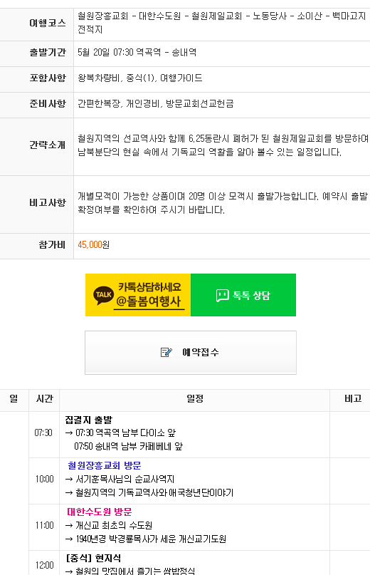Select the 07:30 time cell
This screenshot has height=575, width=370.
pos(43,433)
